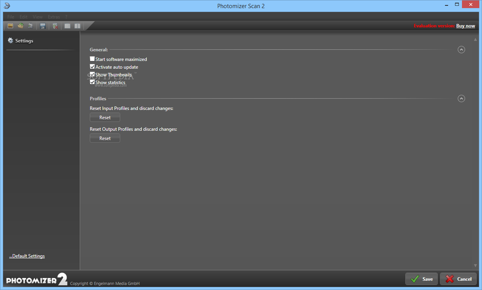Follow the Buy now link
Viewport: 482px width, 290px height.
pyautogui.click(x=465, y=26)
